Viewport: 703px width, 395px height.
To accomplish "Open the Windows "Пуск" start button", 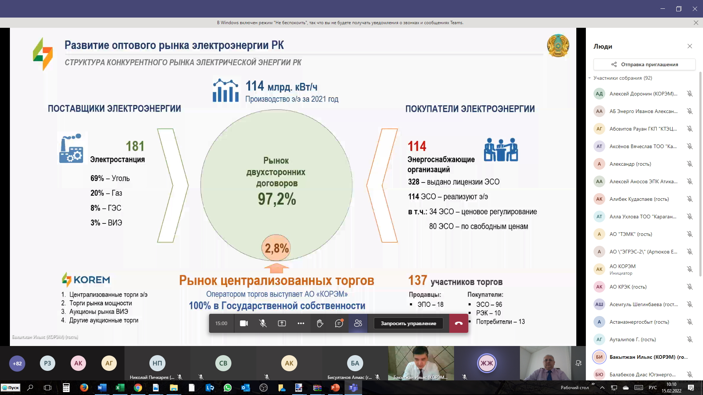I will 11,388.
